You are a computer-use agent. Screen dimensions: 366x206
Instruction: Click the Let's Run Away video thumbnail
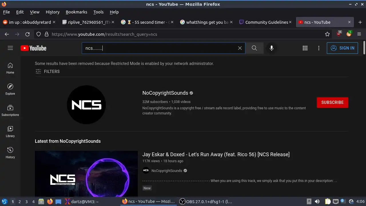point(86,174)
